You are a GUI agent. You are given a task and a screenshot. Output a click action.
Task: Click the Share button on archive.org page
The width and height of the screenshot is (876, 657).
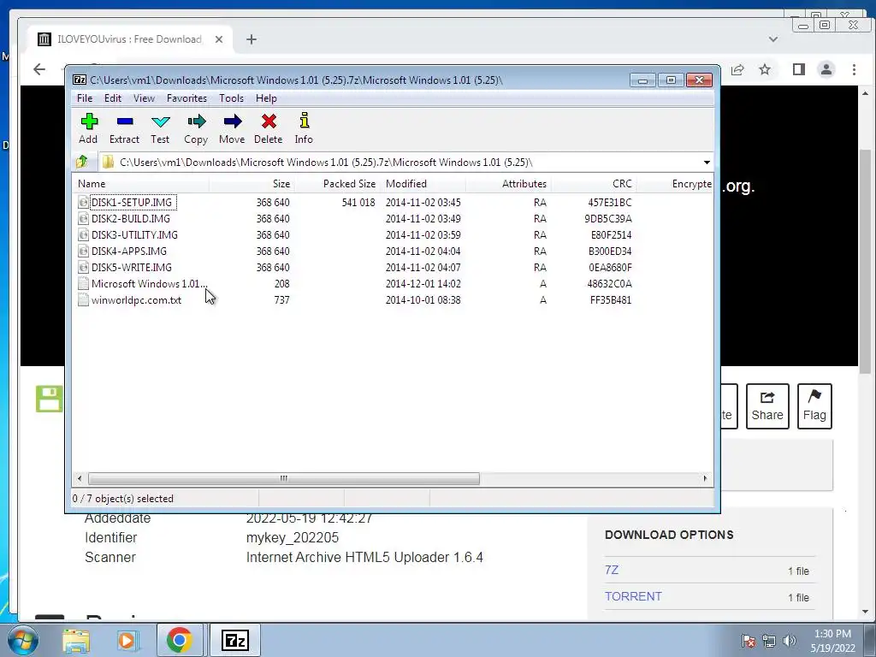pos(767,406)
